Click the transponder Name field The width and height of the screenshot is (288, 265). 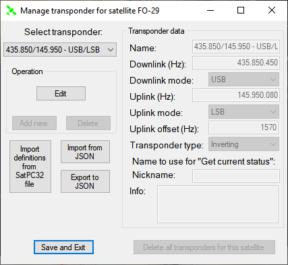(236, 47)
